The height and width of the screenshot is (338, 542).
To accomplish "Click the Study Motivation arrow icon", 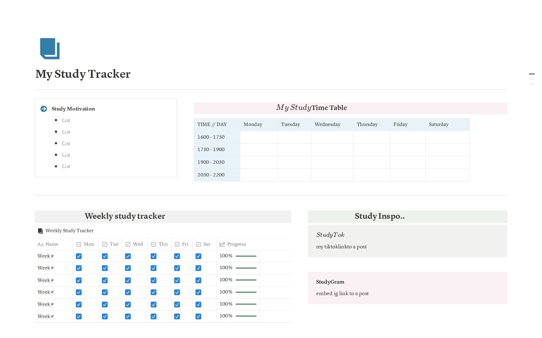I will coord(44,109).
